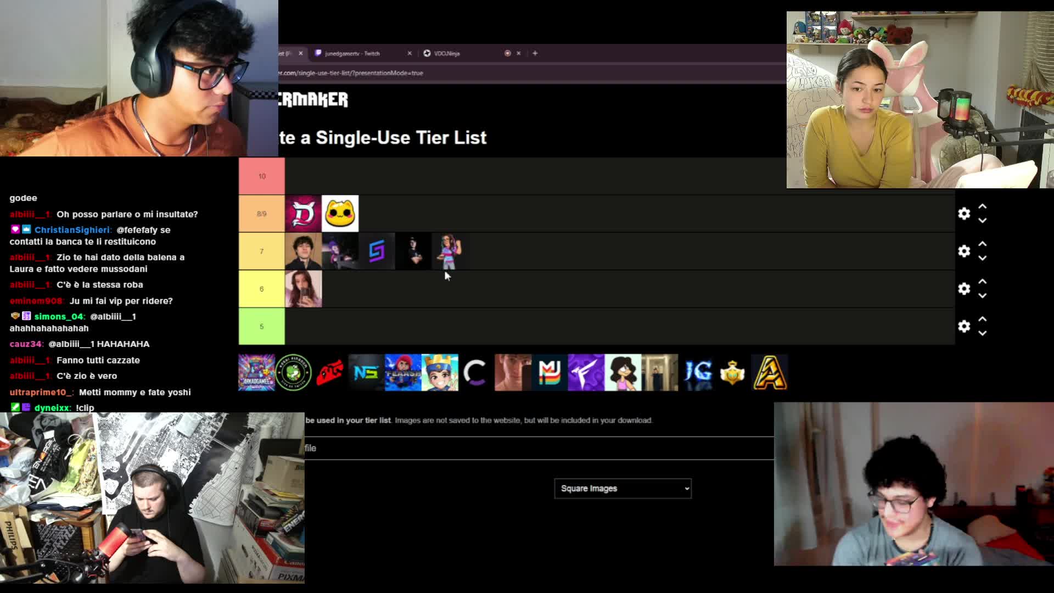Click the yellow cat face in tier 8/9
This screenshot has height=593, width=1054.
click(340, 214)
